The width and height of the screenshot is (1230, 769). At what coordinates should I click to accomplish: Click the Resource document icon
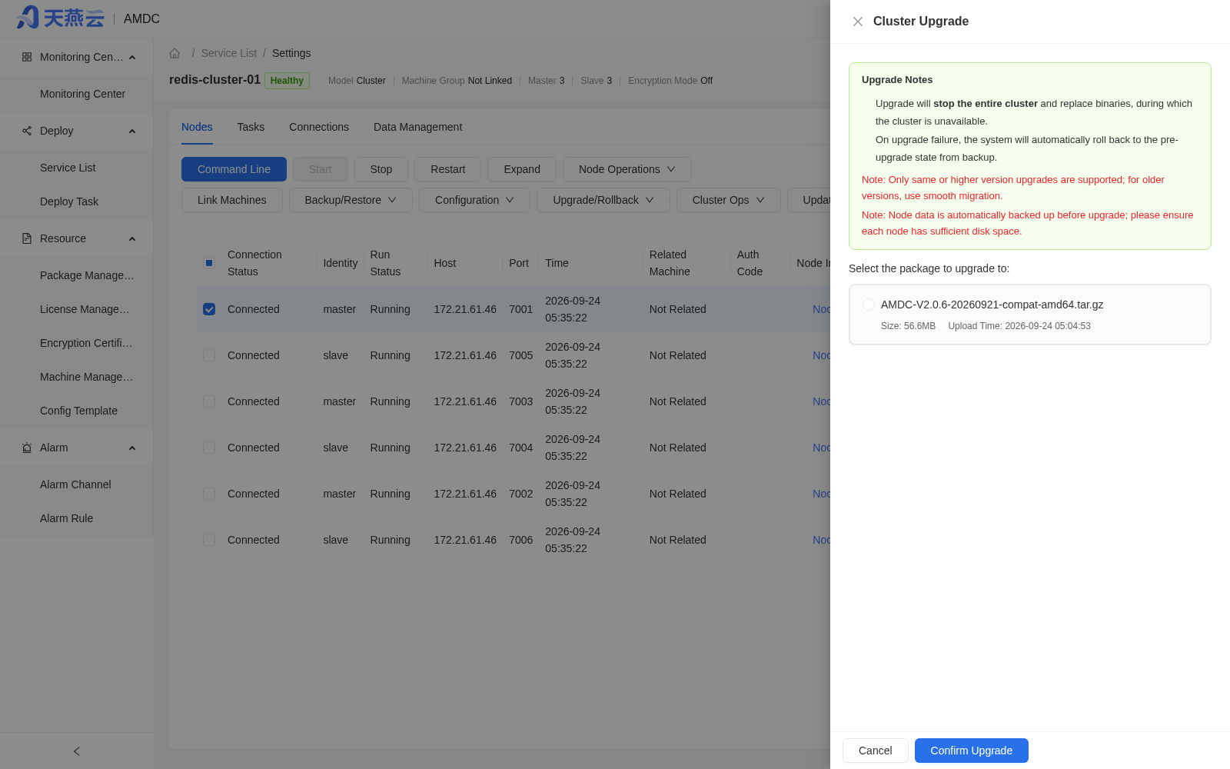(27, 238)
